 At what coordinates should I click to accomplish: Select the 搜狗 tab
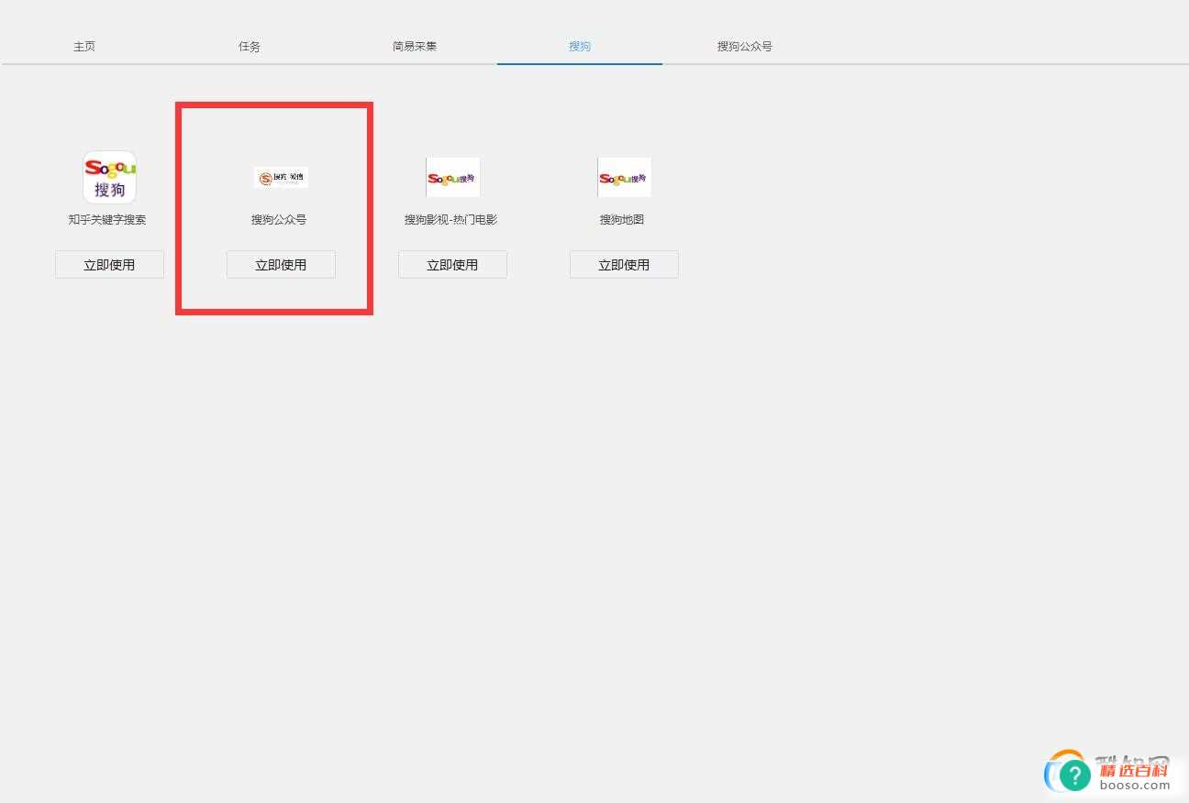click(x=580, y=45)
